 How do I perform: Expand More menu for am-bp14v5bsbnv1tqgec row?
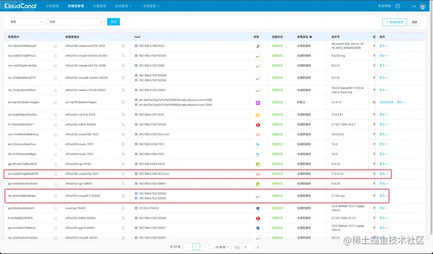(x=401, y=102)
